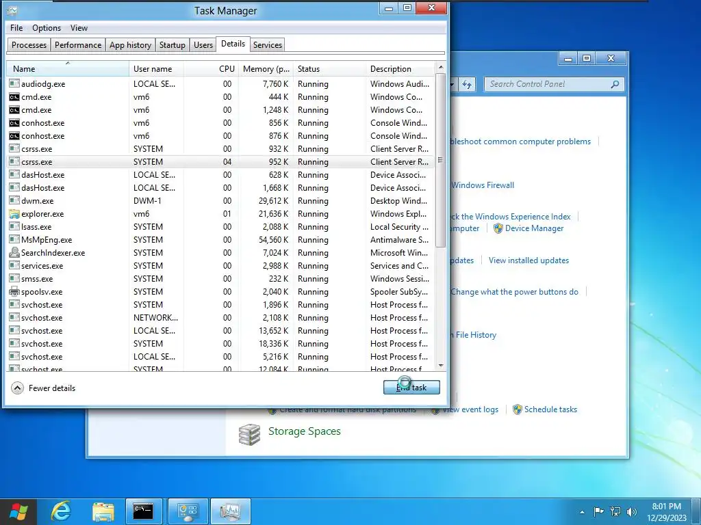
Task: Open the View menu
Action: tap(79, 27)
